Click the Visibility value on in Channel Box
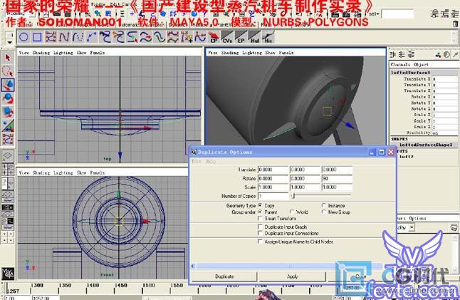 444,133
